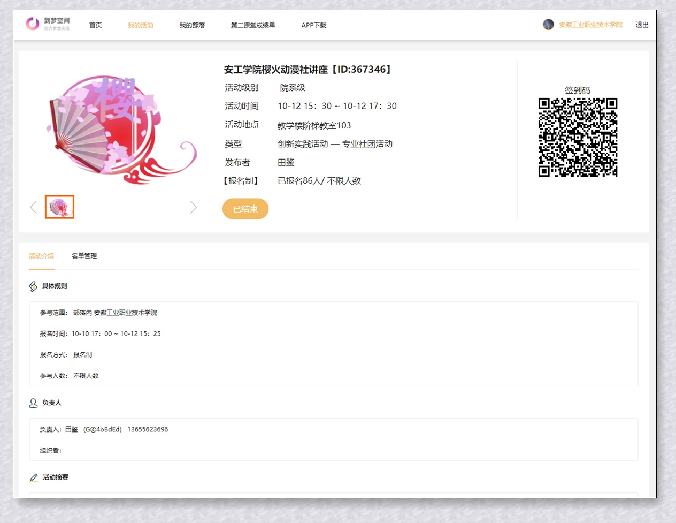
Task: Log out using 退出
Action: (x=642, y=25)
